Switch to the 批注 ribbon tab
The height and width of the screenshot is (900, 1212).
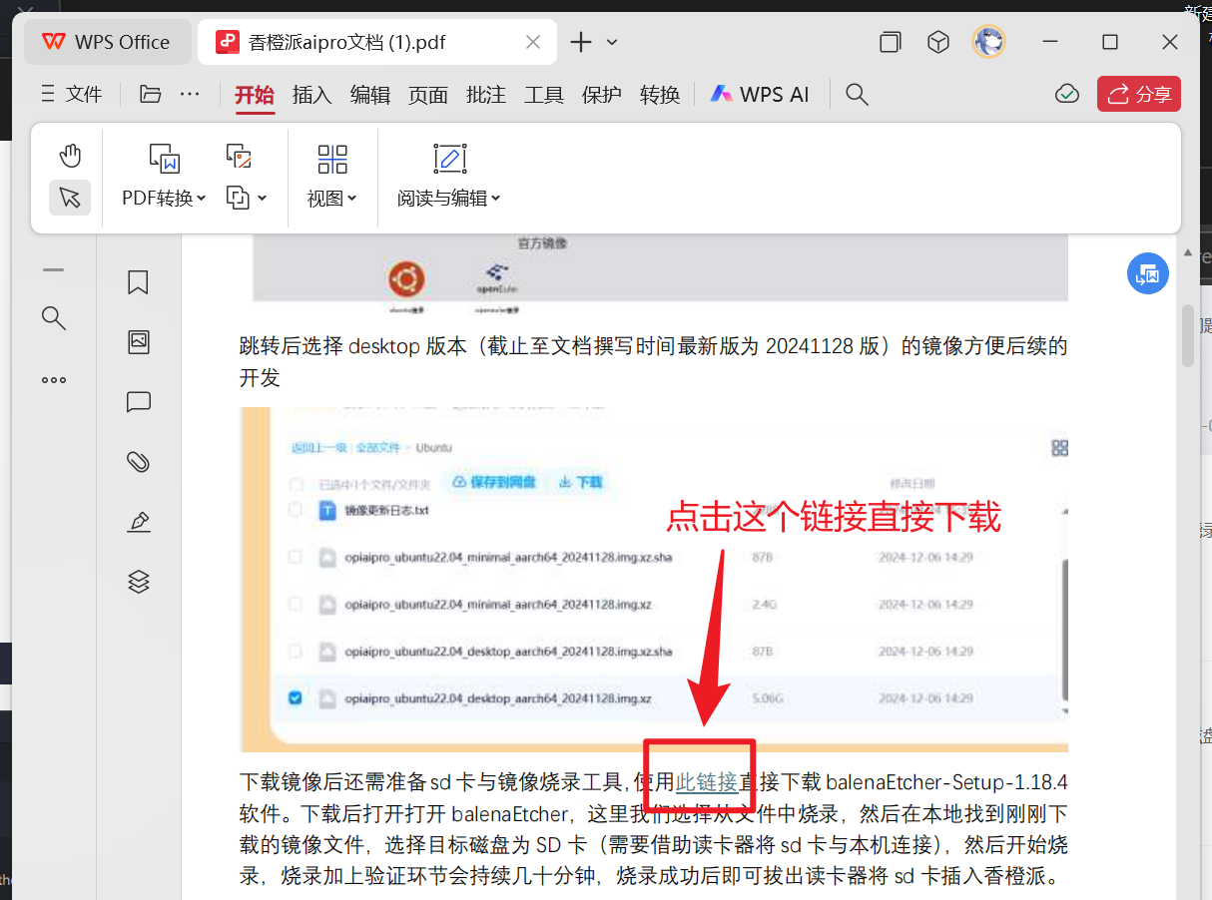point(486,95)
